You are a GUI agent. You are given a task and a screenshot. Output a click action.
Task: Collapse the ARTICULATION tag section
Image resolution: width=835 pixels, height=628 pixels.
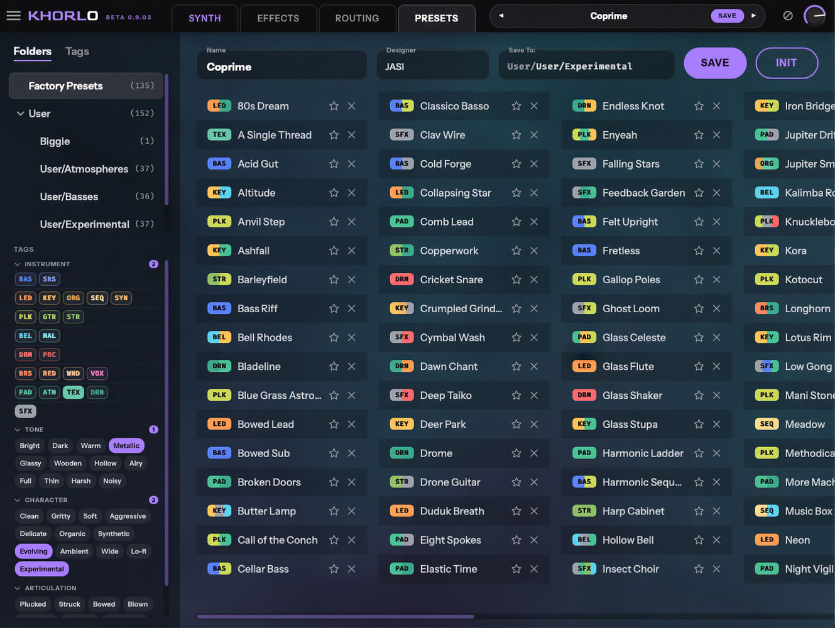[x=18, y=588]
